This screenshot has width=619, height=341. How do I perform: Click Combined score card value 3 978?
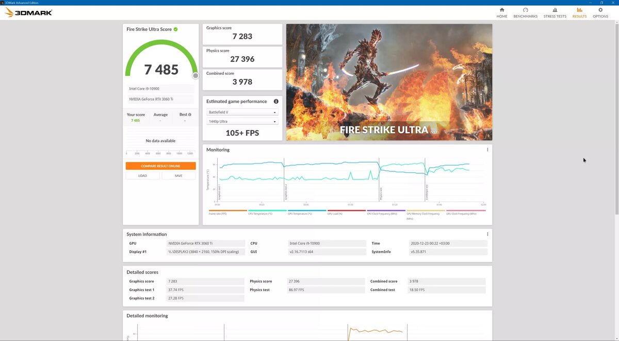click(242, 82)
